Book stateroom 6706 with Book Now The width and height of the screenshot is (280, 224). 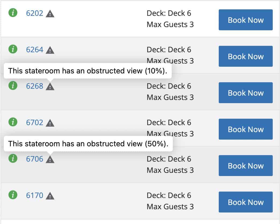[246, 166]
